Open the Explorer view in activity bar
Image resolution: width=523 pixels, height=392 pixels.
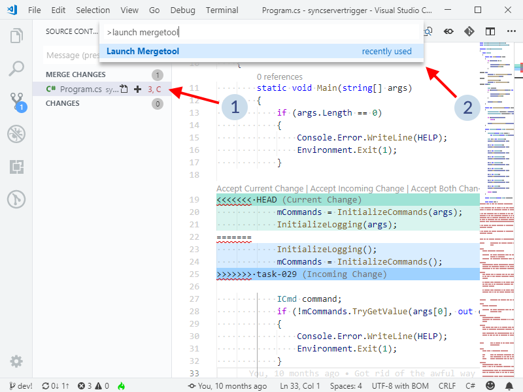coord(16,36)
